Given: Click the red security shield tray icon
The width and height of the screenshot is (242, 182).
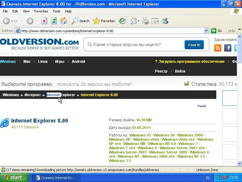Looking at the screenshot, I should coord(225,177).
